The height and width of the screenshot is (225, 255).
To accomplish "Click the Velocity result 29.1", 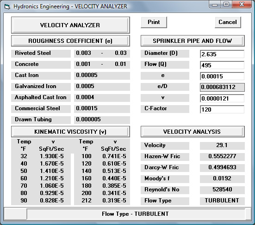I will pyautogui.click(x=222, y=145).
